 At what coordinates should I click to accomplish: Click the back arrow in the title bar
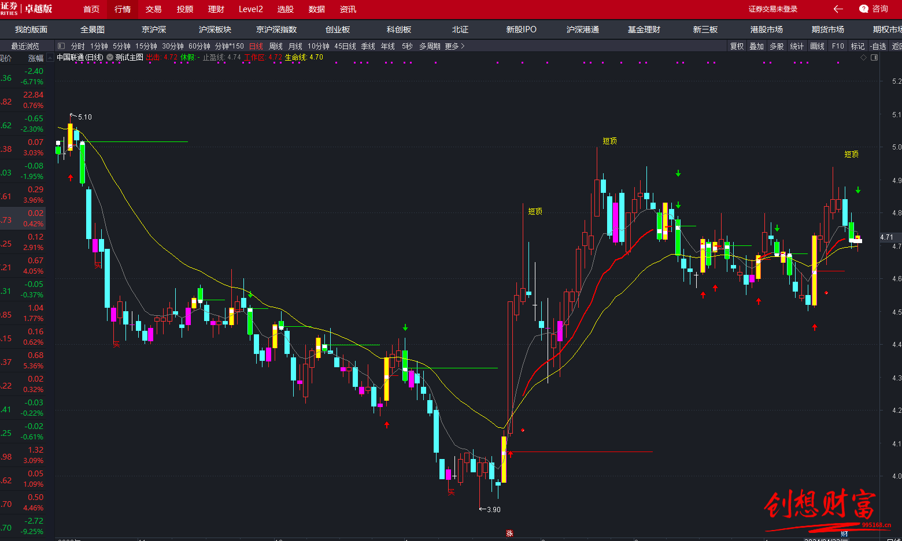pyautogui.click(x=838, y=9)
